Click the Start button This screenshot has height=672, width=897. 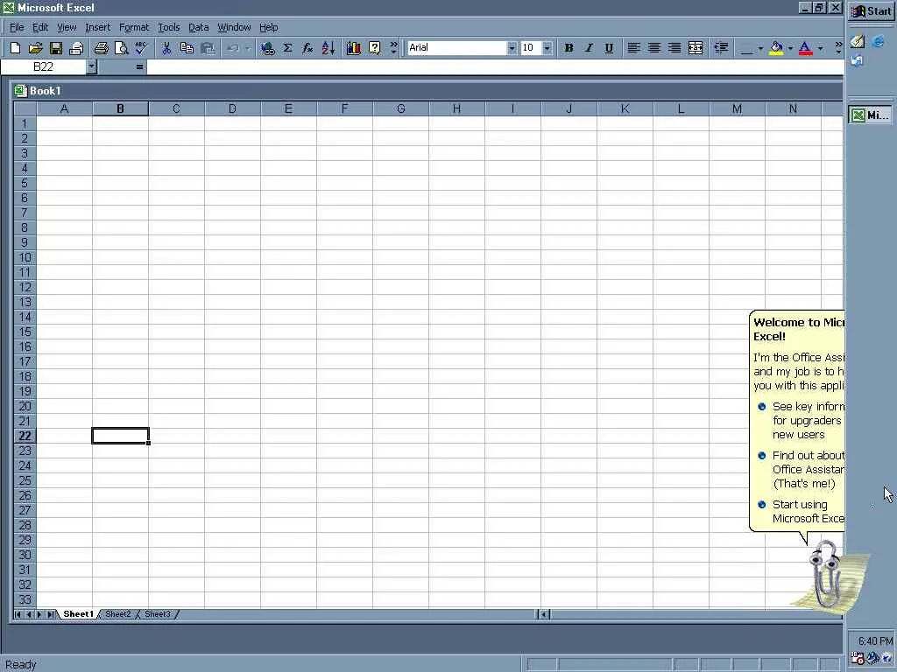point(872,10)
